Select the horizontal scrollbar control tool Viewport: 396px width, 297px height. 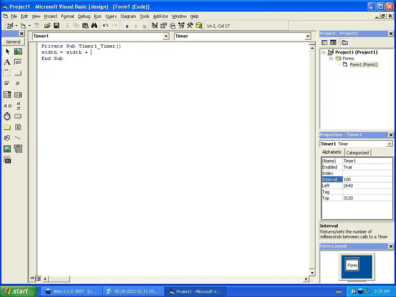7,106
